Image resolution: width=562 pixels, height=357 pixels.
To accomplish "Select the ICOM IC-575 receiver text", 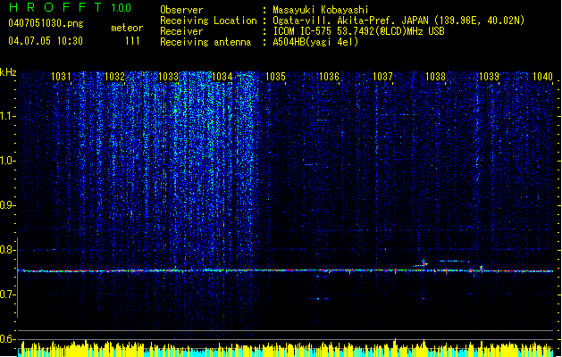I will tap(358, 31).
